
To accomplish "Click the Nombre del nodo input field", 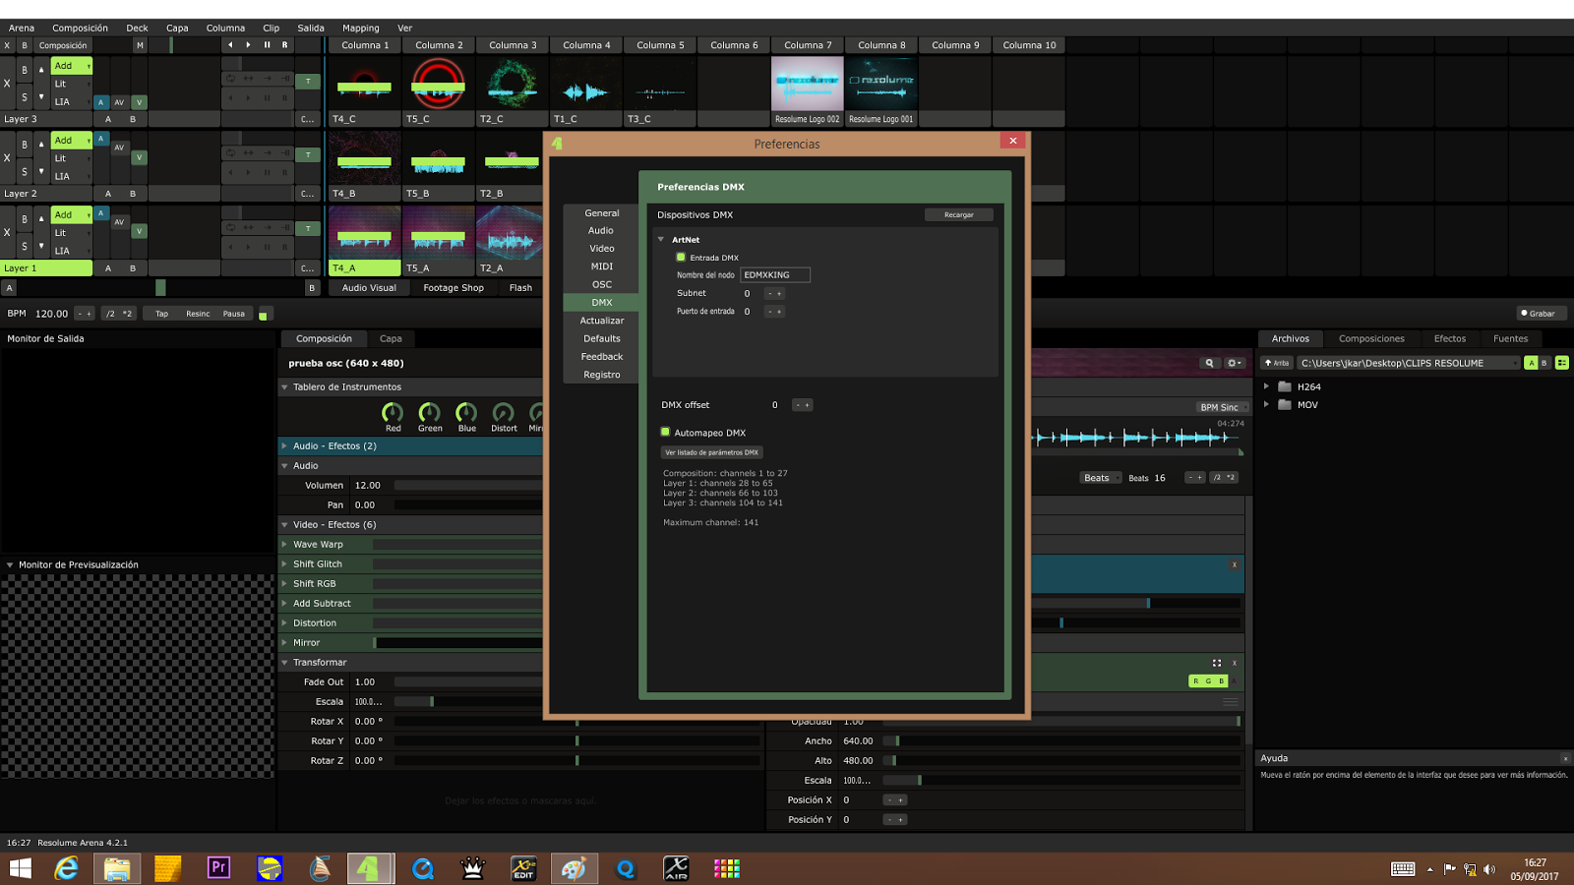I will point(775,275).
